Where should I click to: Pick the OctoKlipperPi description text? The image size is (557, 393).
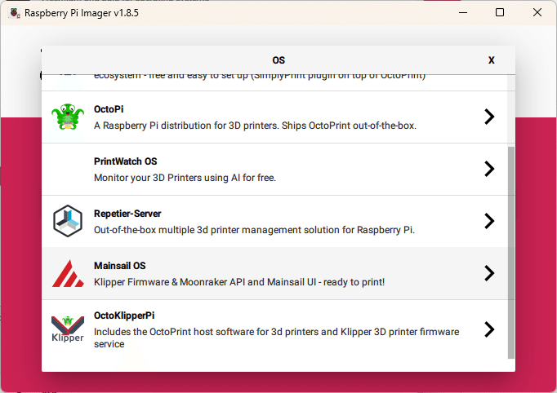(276, 338)
